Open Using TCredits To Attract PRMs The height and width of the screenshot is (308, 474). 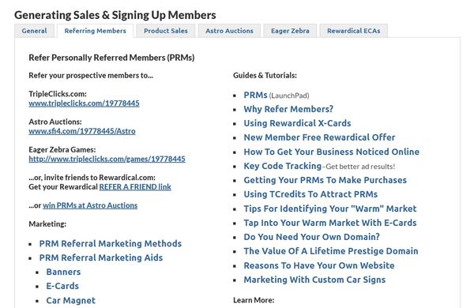[310, 194]
